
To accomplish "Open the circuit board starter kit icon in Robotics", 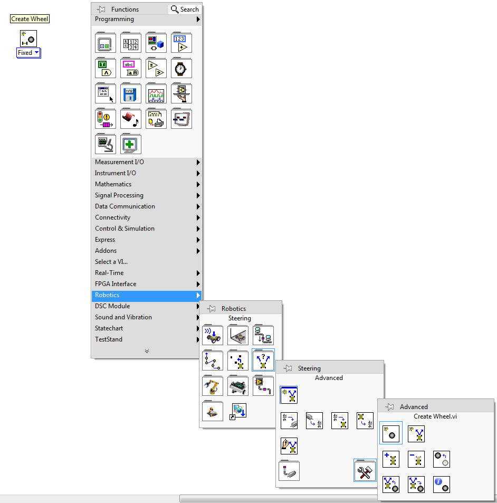I will (x=237, y=386).
